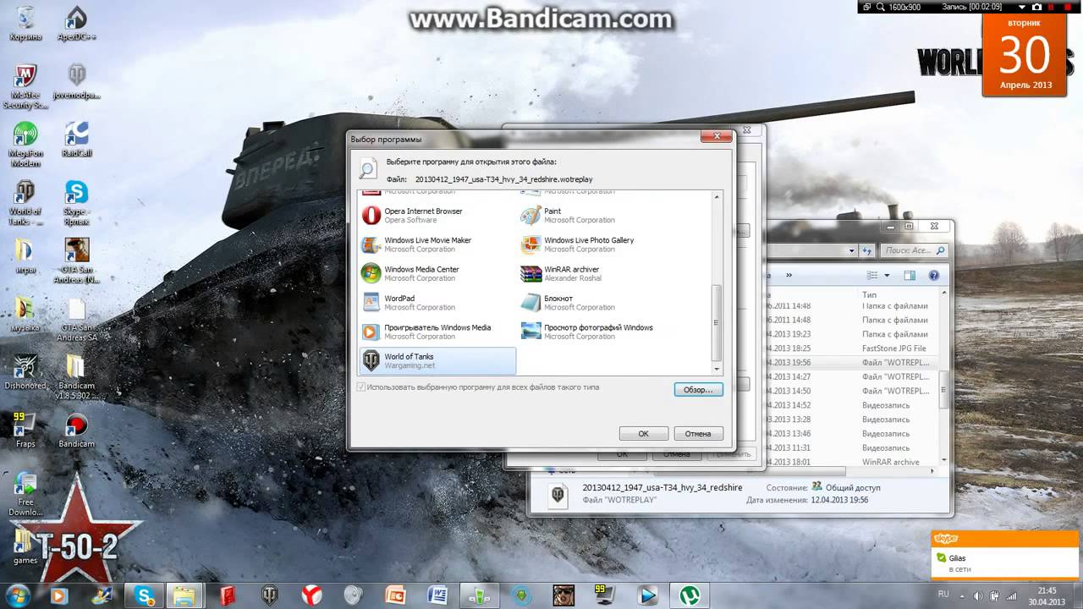Open the Корзина desktop icon

tap(25, 24)
